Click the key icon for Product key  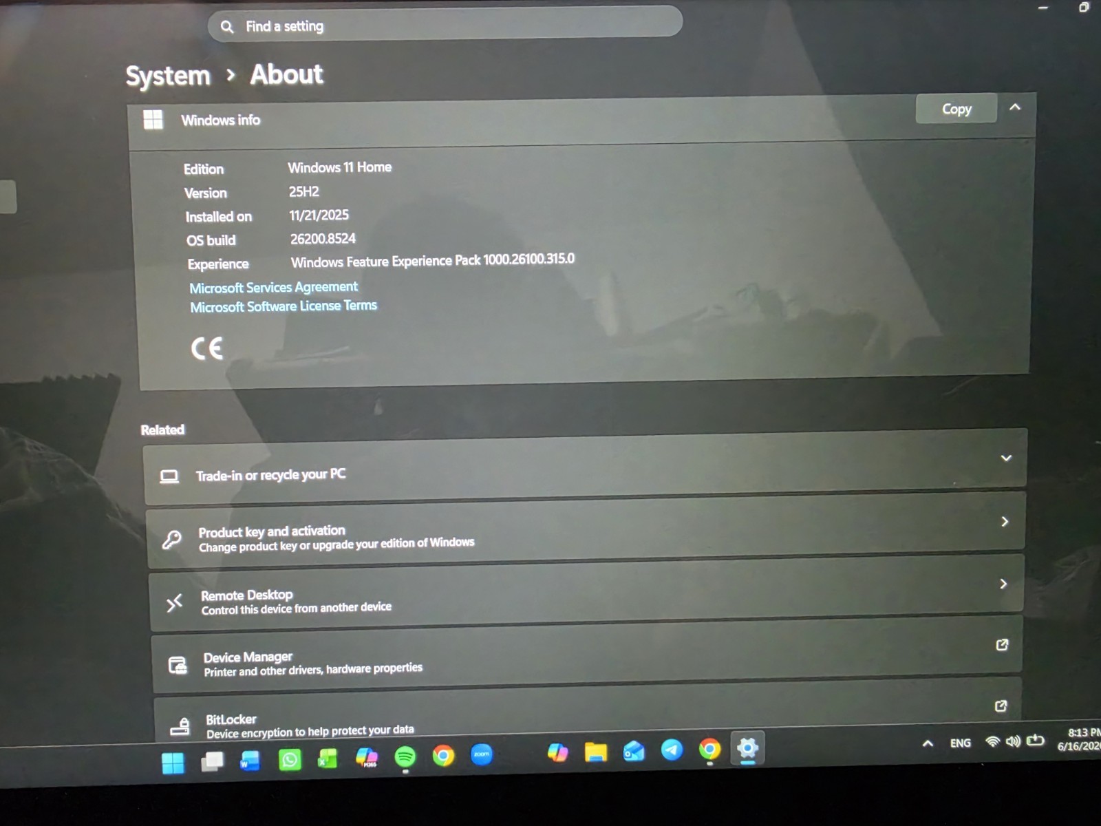tap(172, 540)
